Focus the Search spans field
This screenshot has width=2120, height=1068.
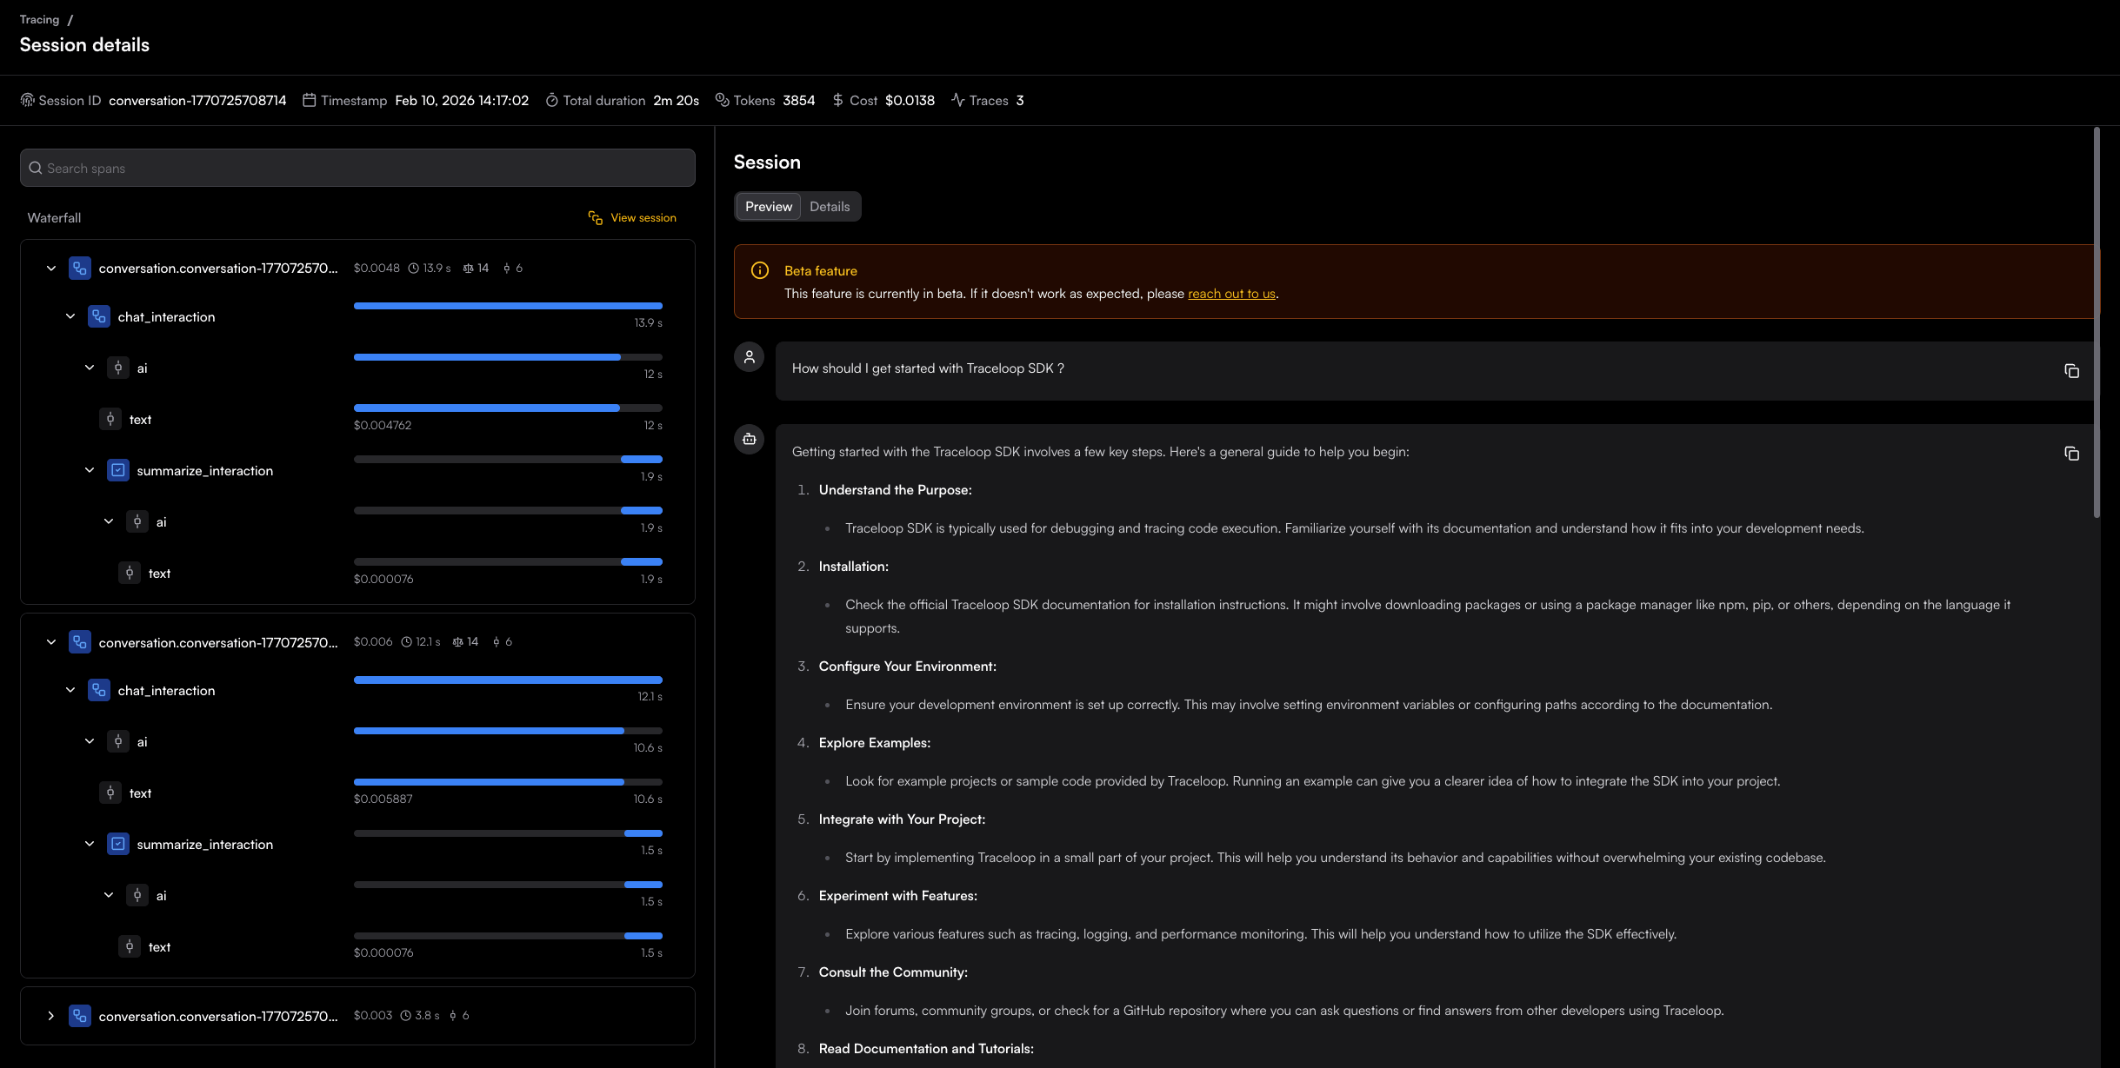coord(357,168)
